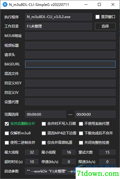Click the 执行程序 input field
Image resolution: width=120 pixels, height=179 pixels.
59,17
